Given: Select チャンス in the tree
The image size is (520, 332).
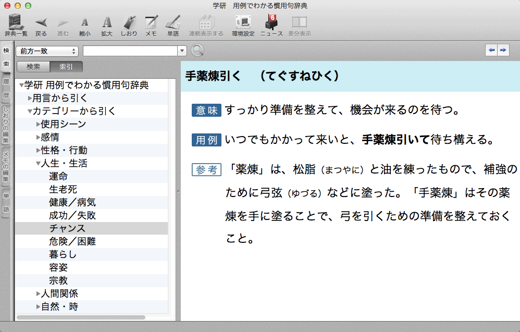Looking at the screenshot, I should [67, 228].
